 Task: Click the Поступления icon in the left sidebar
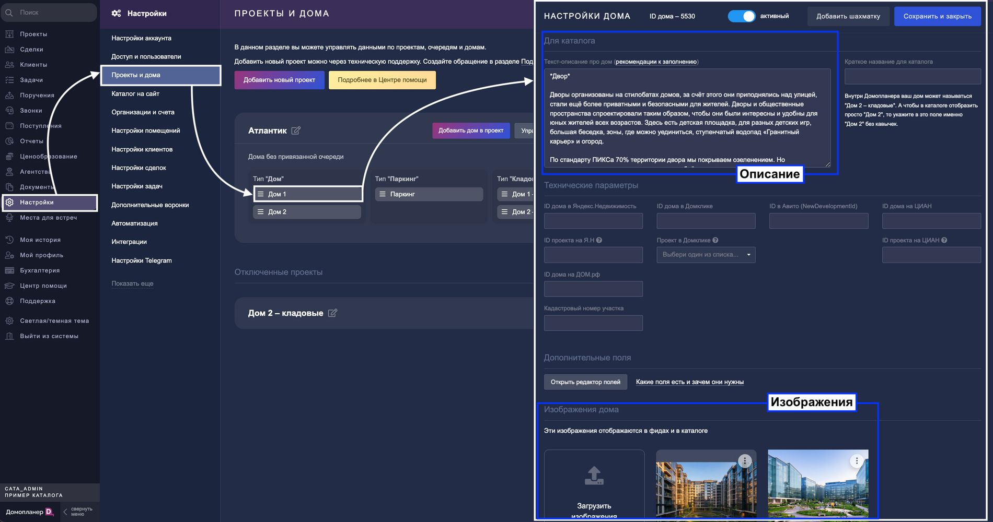tap(9, 126)
